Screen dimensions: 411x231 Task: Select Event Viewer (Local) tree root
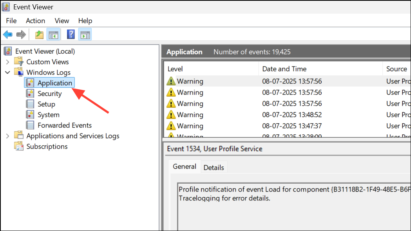(45, 51)
